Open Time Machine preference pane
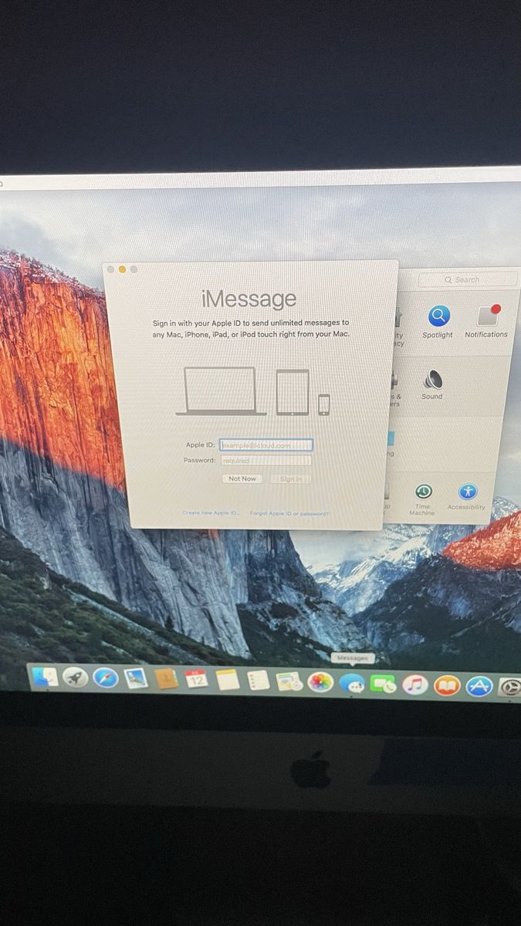The height and width of the screenshot is (926, 521). tap(422, 499)
